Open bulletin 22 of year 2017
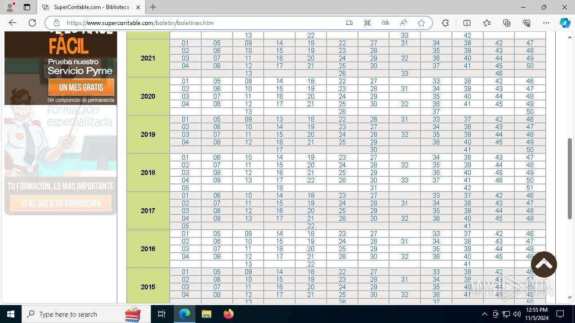Image resolution: width=575 pixels, height=323 pixels. pos(311,226)
